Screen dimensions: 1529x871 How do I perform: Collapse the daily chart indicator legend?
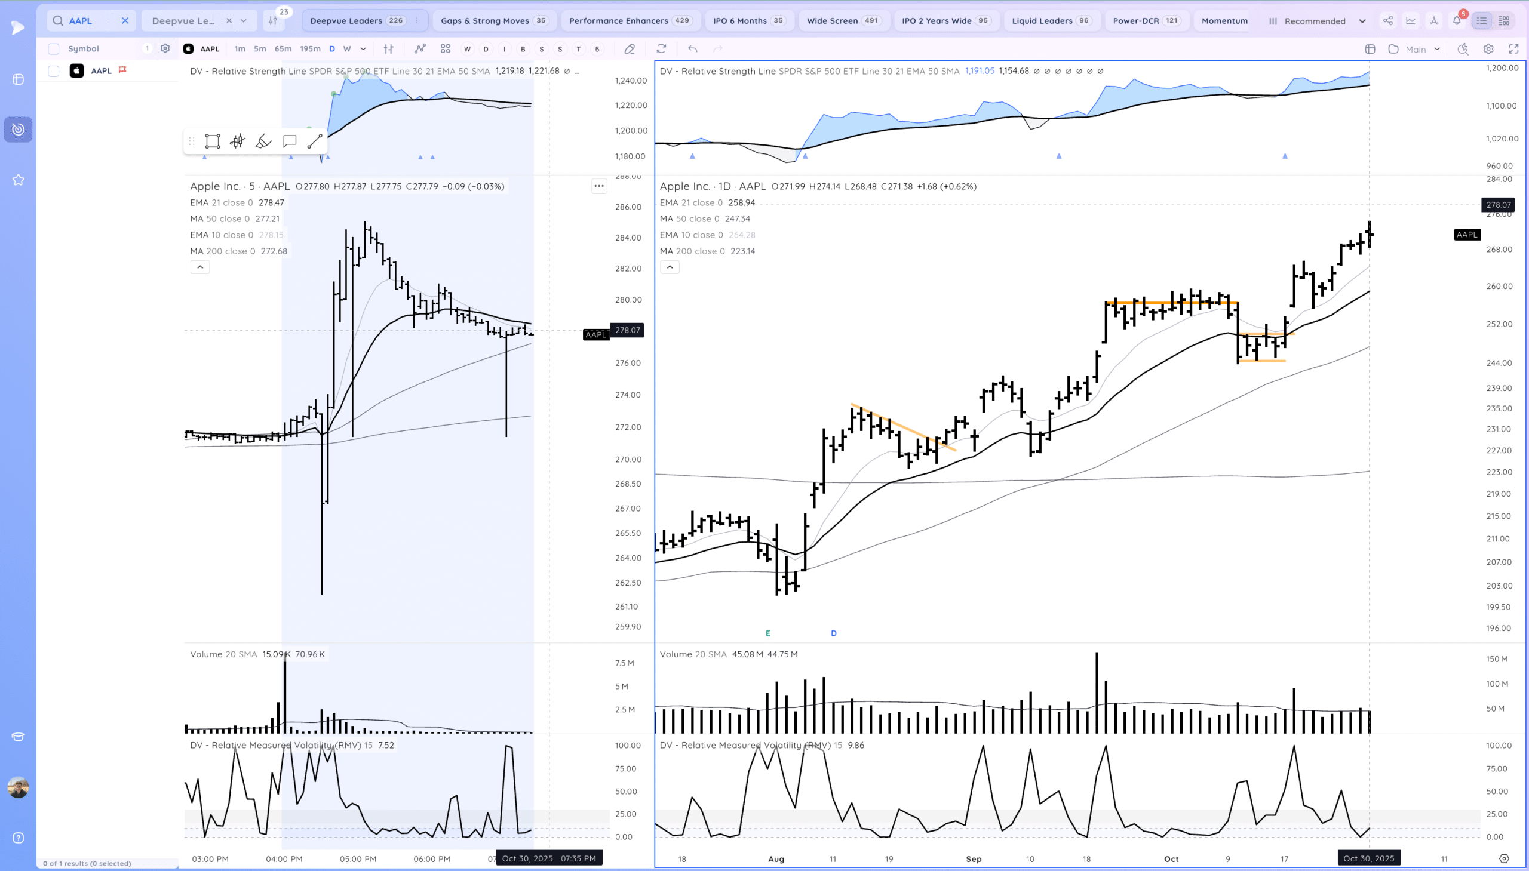coord(670,267)
